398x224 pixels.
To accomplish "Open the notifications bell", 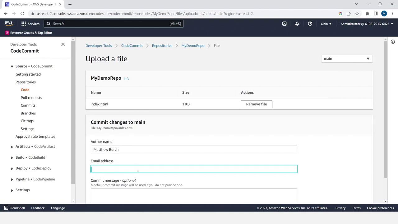I will pyautogui.click(x=297, y=24).
